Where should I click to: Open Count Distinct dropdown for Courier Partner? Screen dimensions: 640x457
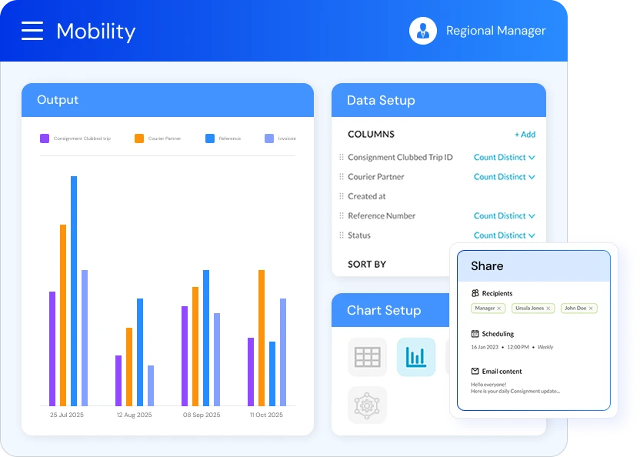tap(505, 177)
